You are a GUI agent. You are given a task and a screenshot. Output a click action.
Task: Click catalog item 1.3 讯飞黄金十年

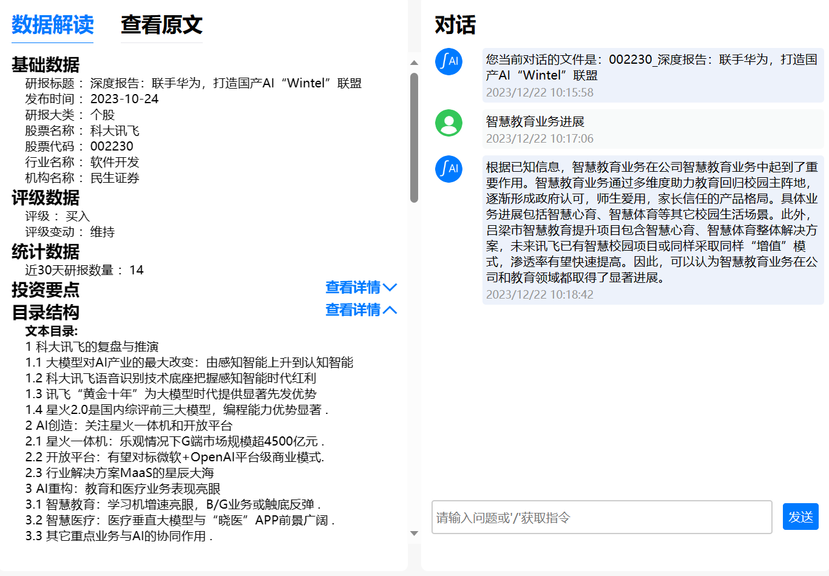(x=171, y=394)
